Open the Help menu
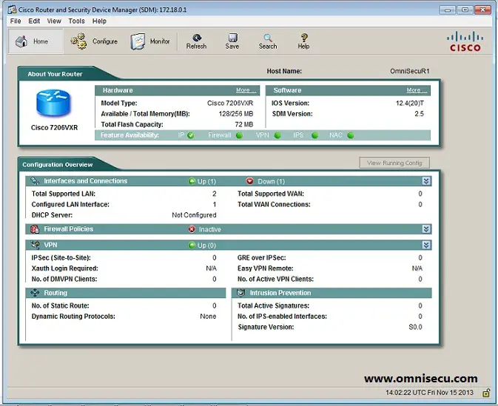The height and width of the screenshot is (406, 498). 99,21
